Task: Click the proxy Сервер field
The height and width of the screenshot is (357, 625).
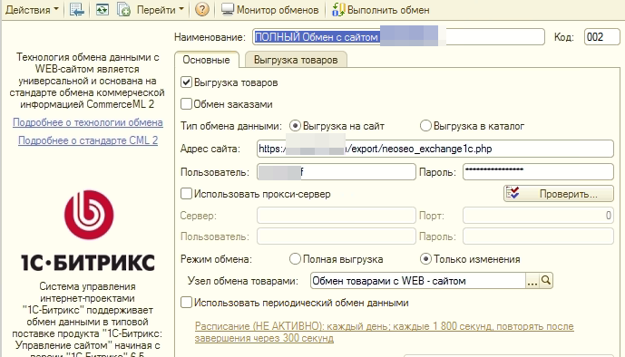Action: tap(337, 216)
